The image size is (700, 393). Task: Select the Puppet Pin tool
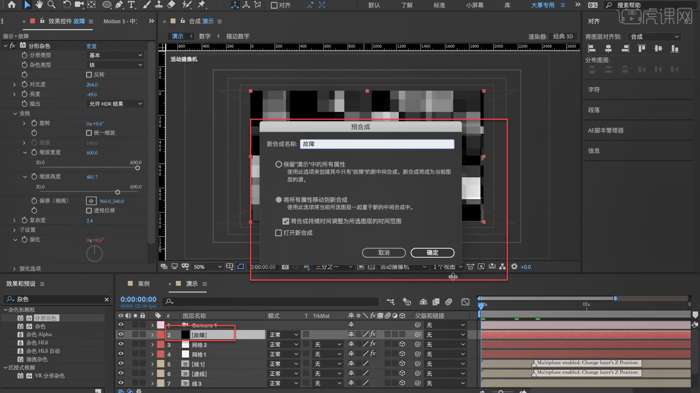pyautogui.click(x=201, y=5)
